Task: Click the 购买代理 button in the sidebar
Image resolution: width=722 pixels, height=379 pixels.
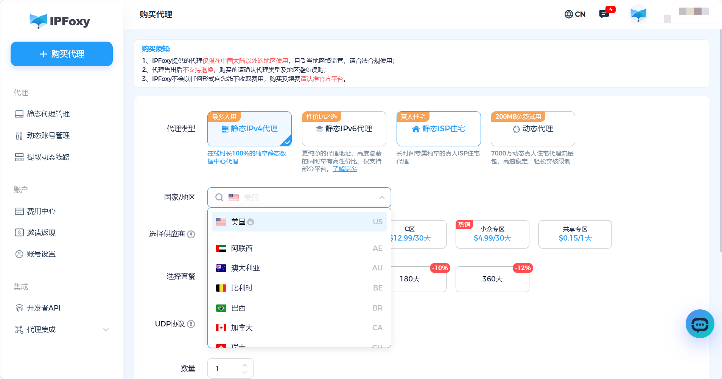Action: (x=62, y=54)
